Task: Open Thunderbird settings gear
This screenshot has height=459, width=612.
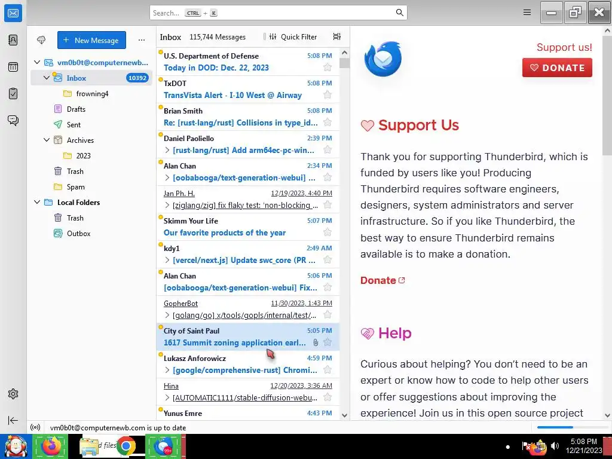Action: point(13,394)
